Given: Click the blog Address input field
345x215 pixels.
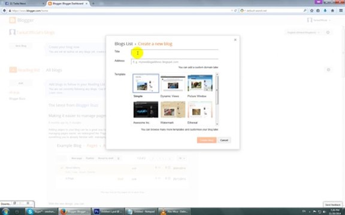Looking at the screenshot, I should tap(175, 62).
